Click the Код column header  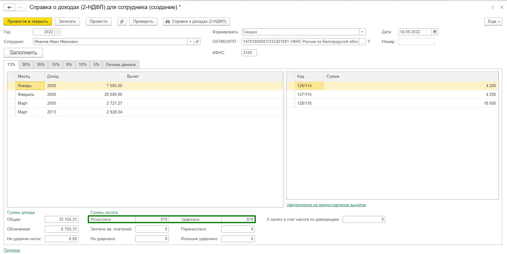[x=309, y=77]
